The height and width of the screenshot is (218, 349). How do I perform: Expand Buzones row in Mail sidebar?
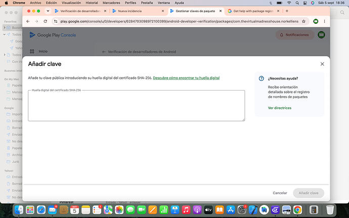pos(4,28)
